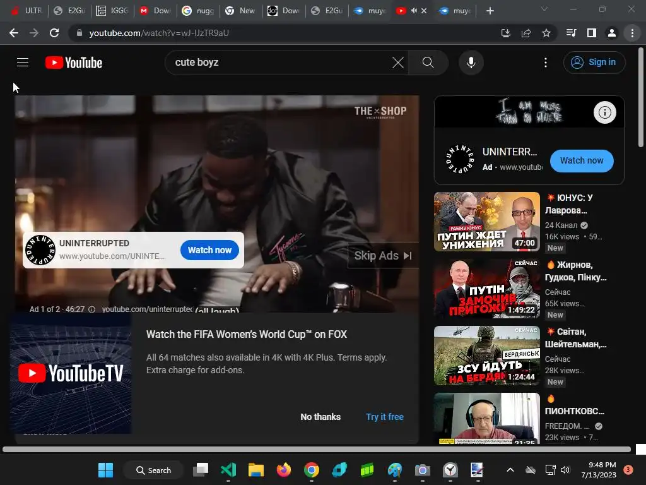Click the address bar URL youtube.com/watch
The height and width of the screenshot is (485, 646).
pos(158,33)
